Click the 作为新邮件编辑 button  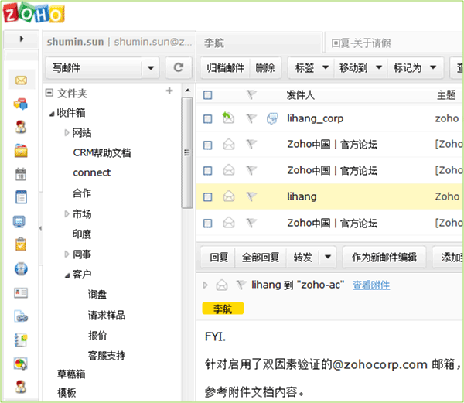click(384, 257)
